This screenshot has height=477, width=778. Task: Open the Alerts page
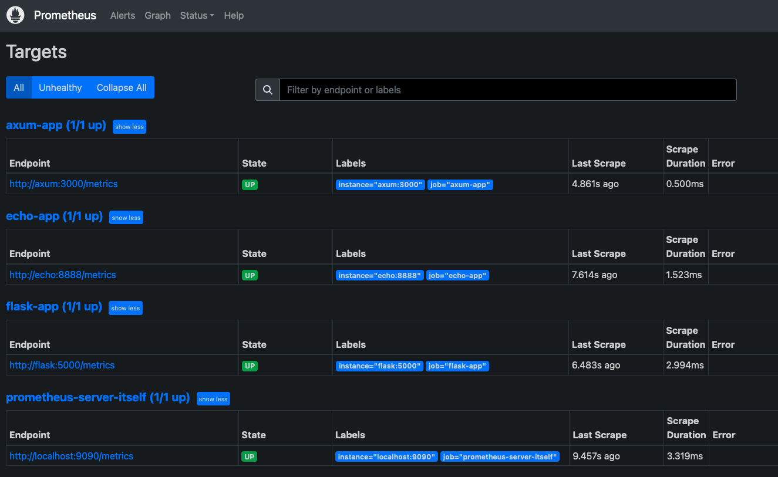123,16
